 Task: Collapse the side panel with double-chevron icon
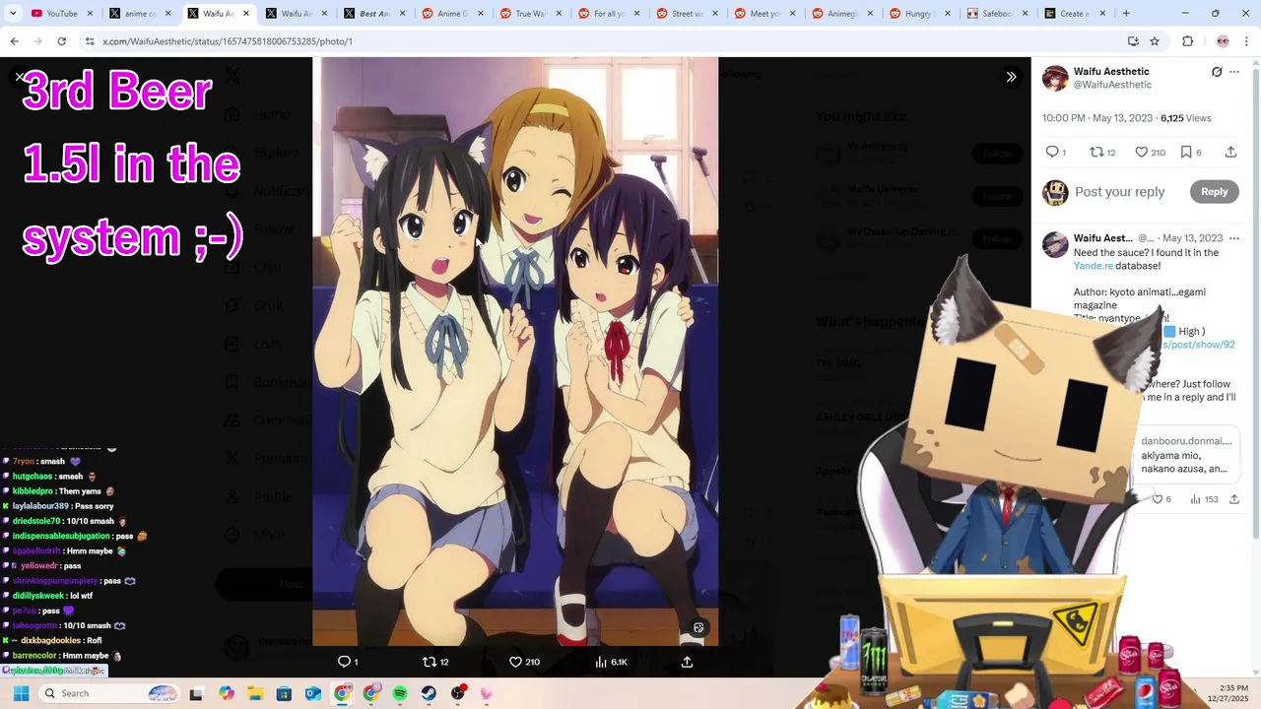[1011, 77]
